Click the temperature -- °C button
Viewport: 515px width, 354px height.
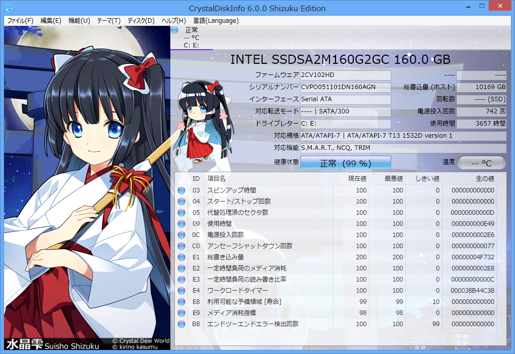click(x=482, y=163)
